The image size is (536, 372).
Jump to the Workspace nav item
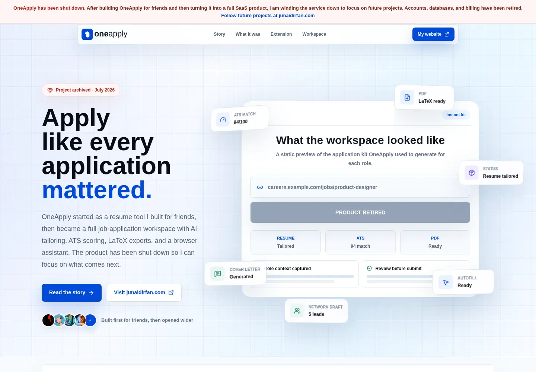point(314,34)
